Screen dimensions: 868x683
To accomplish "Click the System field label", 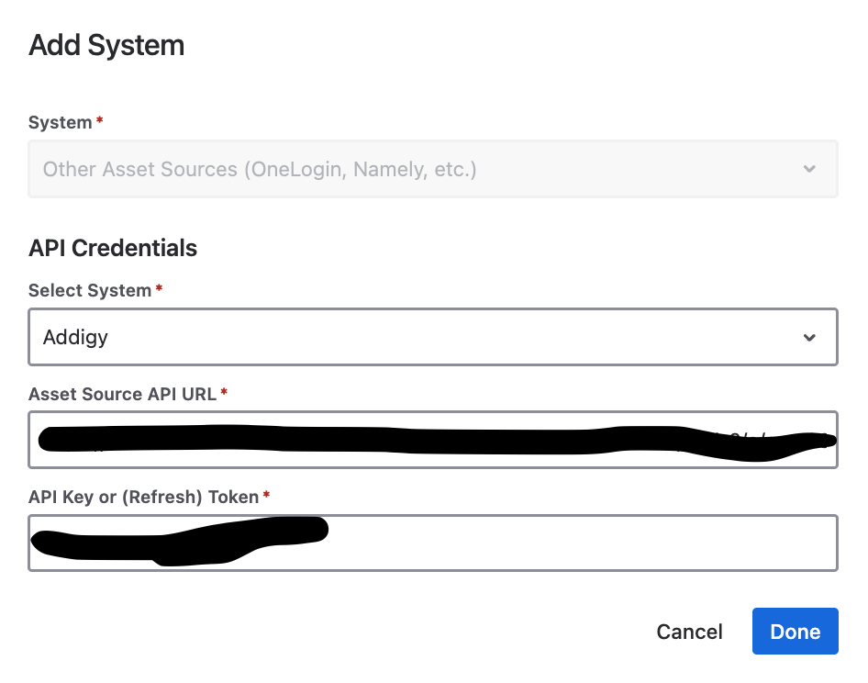I will (61, 122).
